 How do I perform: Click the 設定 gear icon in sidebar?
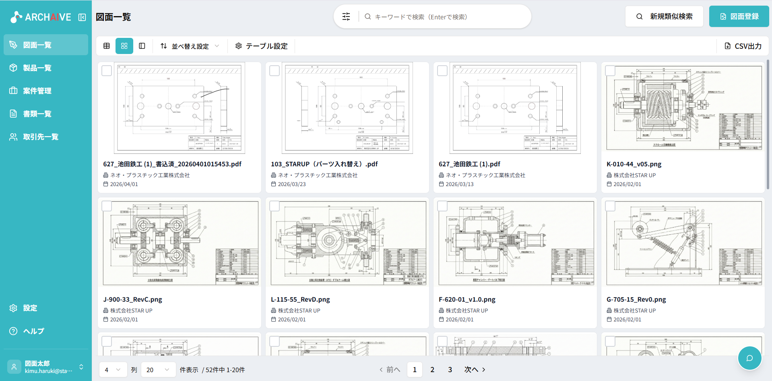(x=13, y=308)
